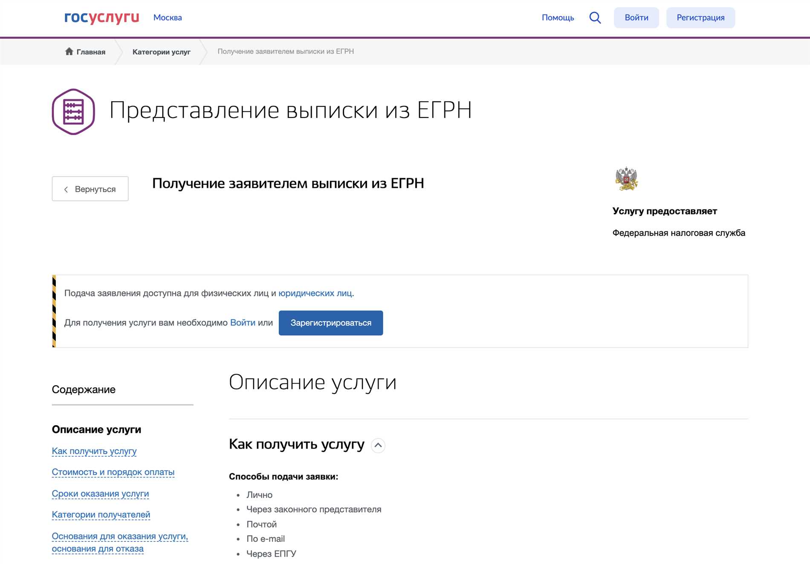Screen dimensions: 810x564
Task: Click Получение заявителем выписки breadcrumb text
Action: (286, 52)
